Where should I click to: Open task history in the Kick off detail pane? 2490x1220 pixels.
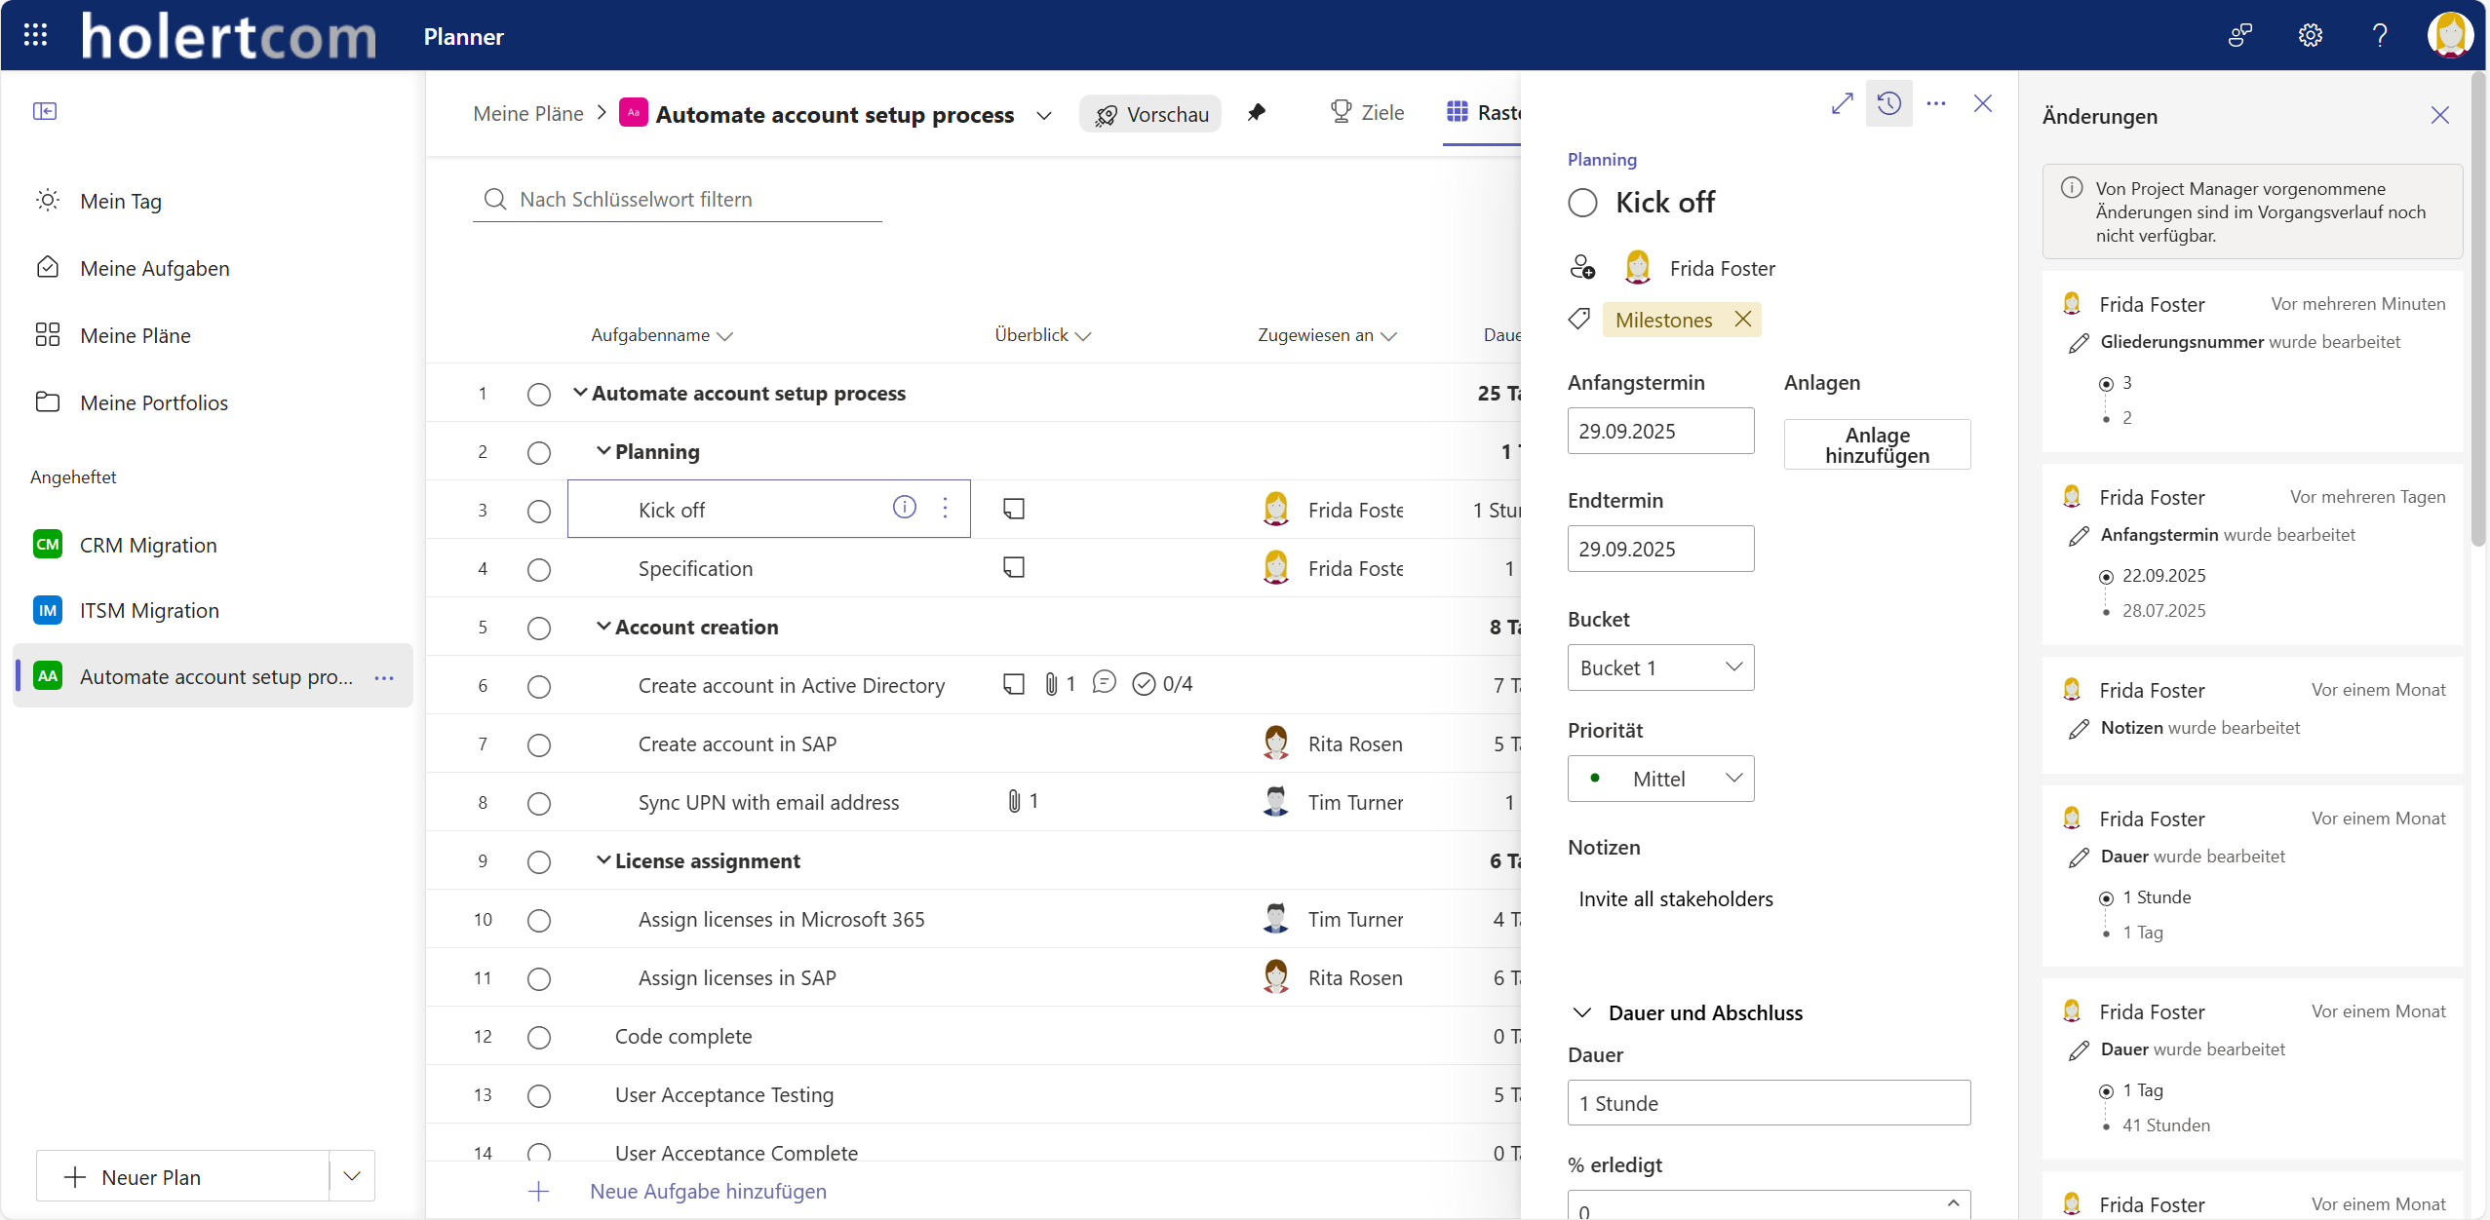pos(1887,103)
